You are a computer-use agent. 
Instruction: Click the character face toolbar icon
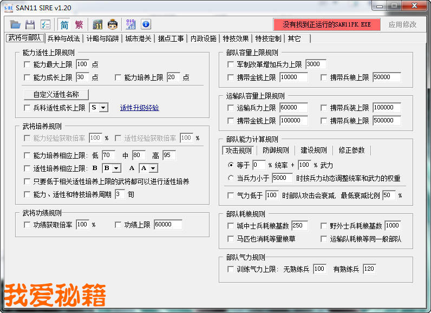[113, 24]
